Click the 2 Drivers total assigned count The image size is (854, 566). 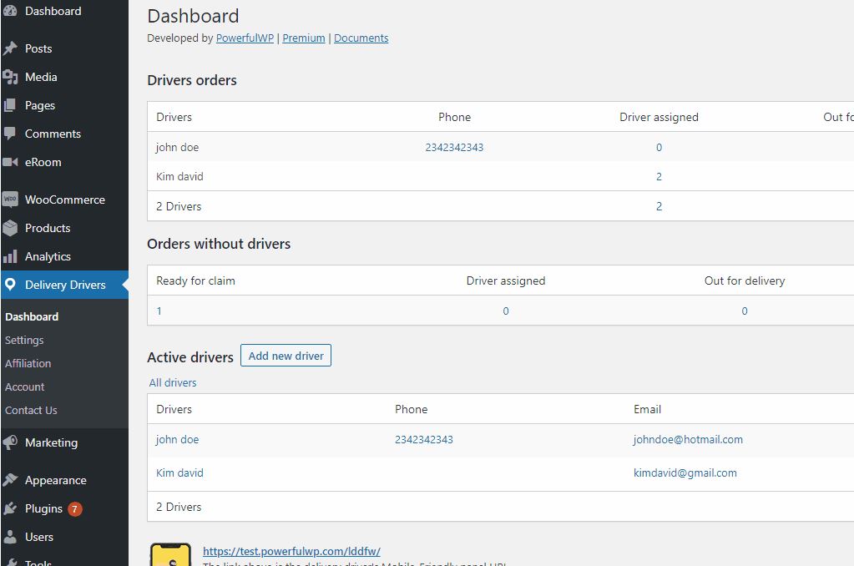coord(659,206)
